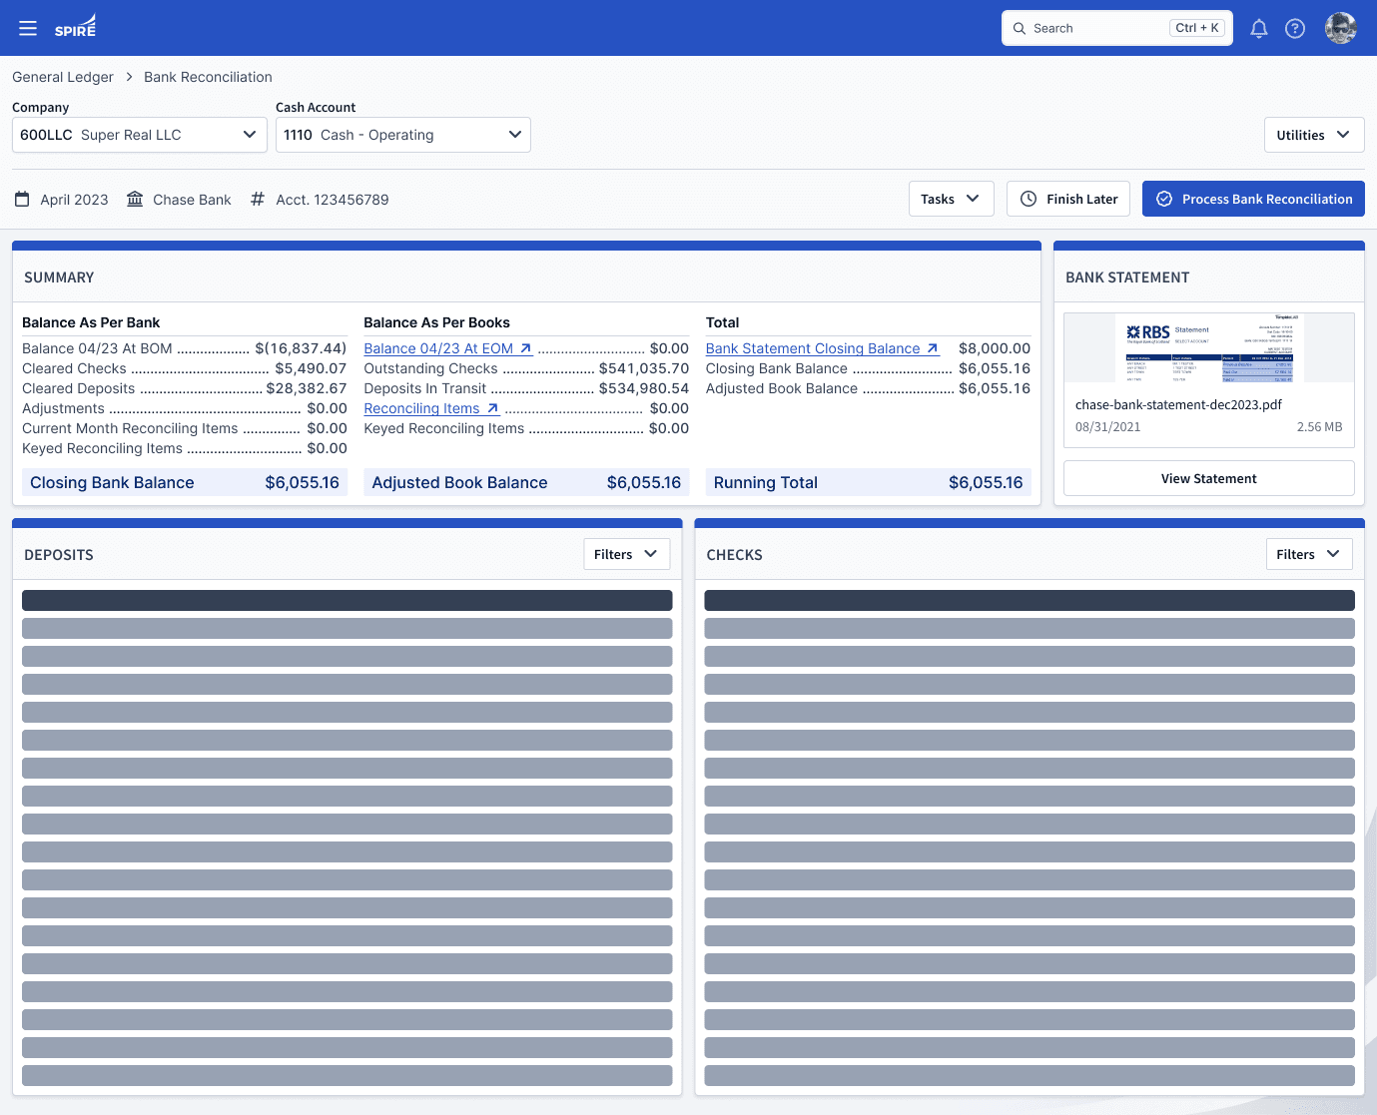The image size is (1377, 1115).
Task: Open the hamburger navigation menu
Action: click(x=28, y=28)
